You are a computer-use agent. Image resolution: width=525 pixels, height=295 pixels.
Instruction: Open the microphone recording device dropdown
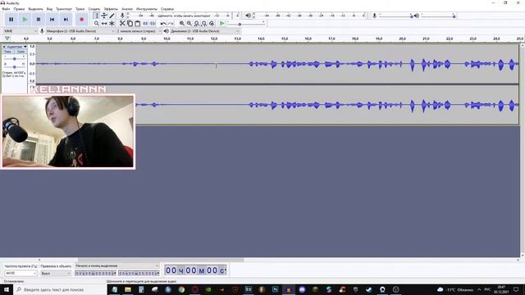[80, 31]
